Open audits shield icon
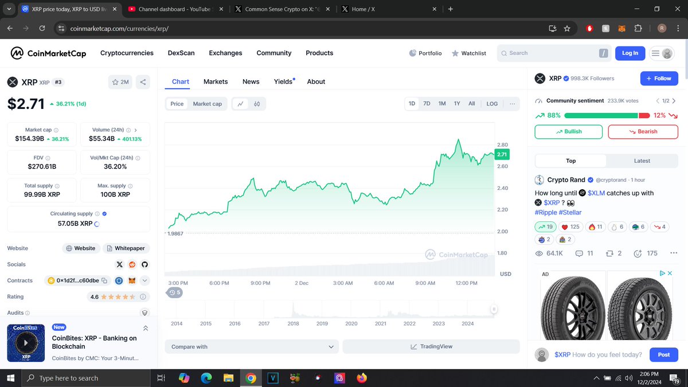This screenshot has width=688, height=387. pos(145,313)
